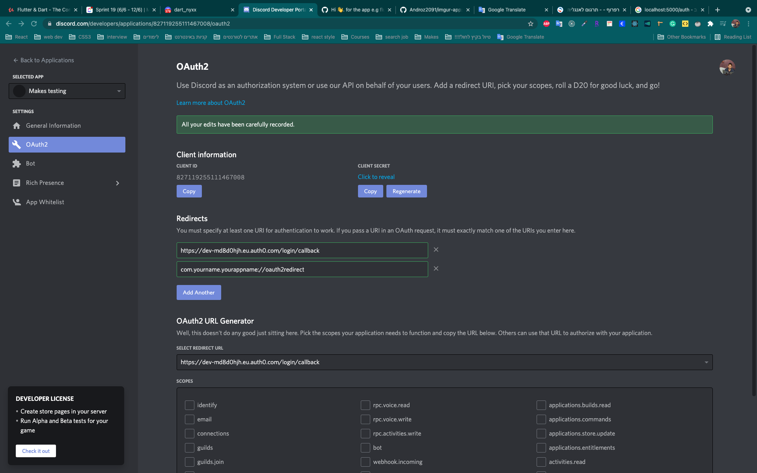Enable the rpc.voice.read scope
The width and height of the screenshot is (757, 473).
pos(365,405)
